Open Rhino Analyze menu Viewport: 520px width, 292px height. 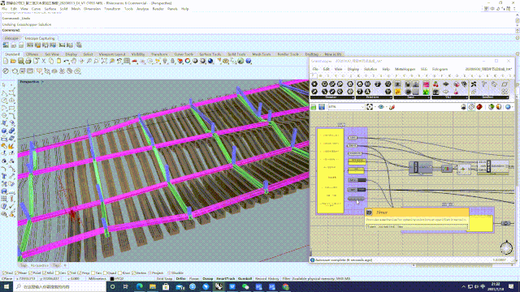143,9
